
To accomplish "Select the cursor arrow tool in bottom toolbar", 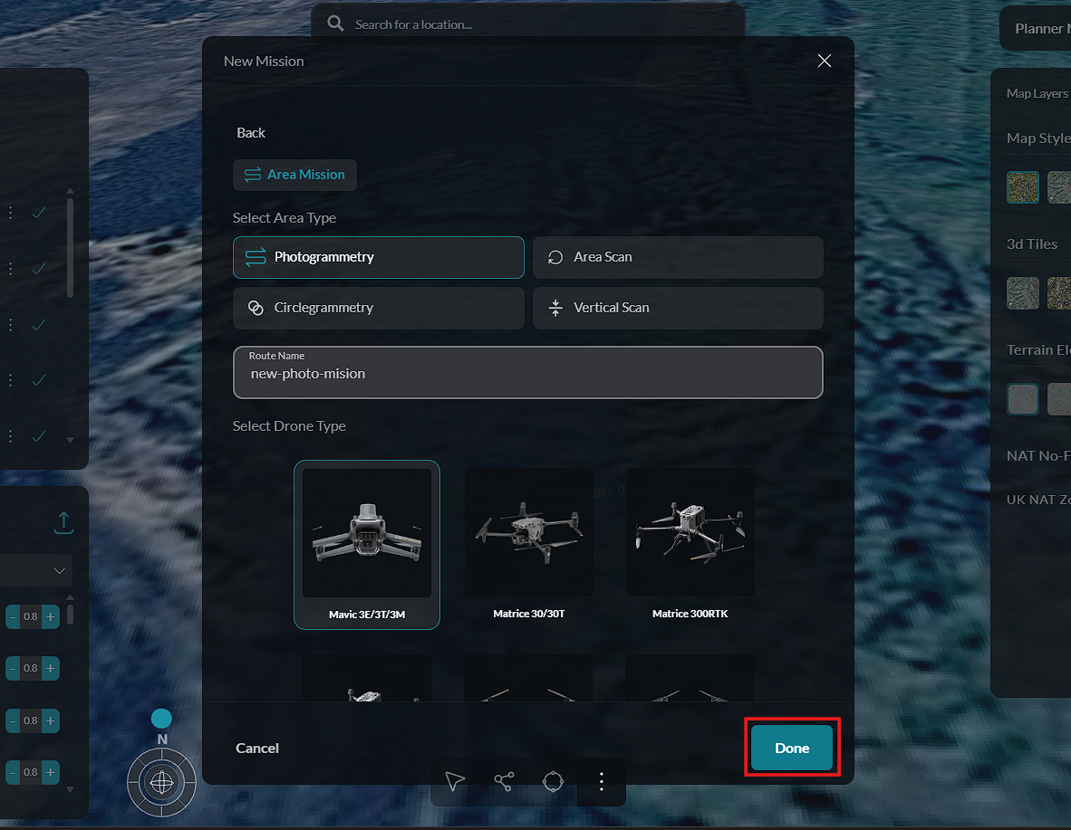I will pos(455,781).
